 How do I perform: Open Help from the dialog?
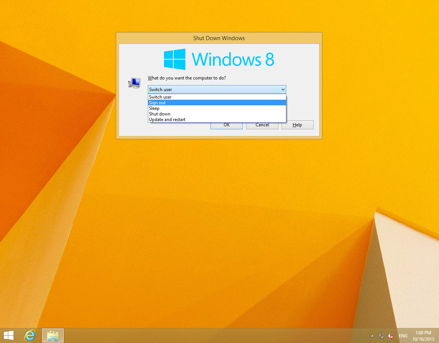coord(297,125)
